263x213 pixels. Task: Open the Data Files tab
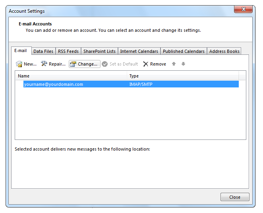(x=43, y=51)
